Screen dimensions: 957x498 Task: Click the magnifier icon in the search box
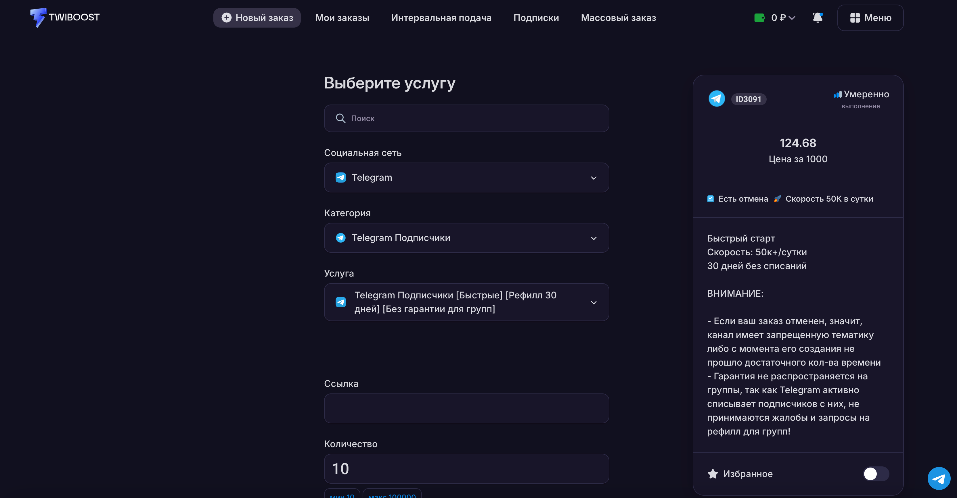(340, 118)
